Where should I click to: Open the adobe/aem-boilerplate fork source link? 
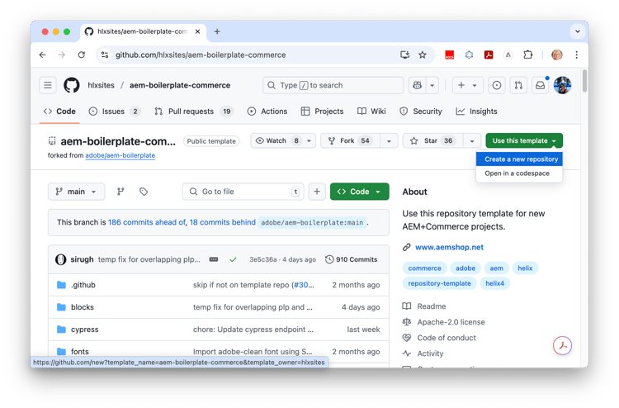120,155
